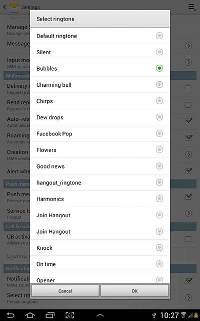The image size is (200, 321).
Task: Tap the Android home icon
Action: point(30,315)
